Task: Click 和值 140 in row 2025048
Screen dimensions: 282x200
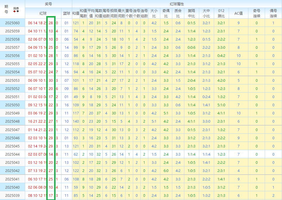Action: click(76, 121)
